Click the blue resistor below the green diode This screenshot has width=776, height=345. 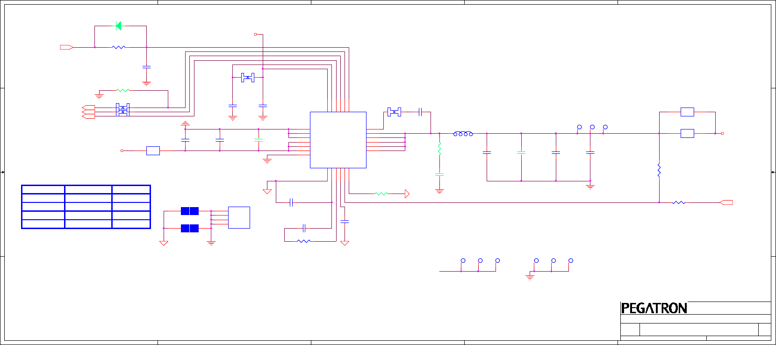pyautogui.click(x=119, y=47)
